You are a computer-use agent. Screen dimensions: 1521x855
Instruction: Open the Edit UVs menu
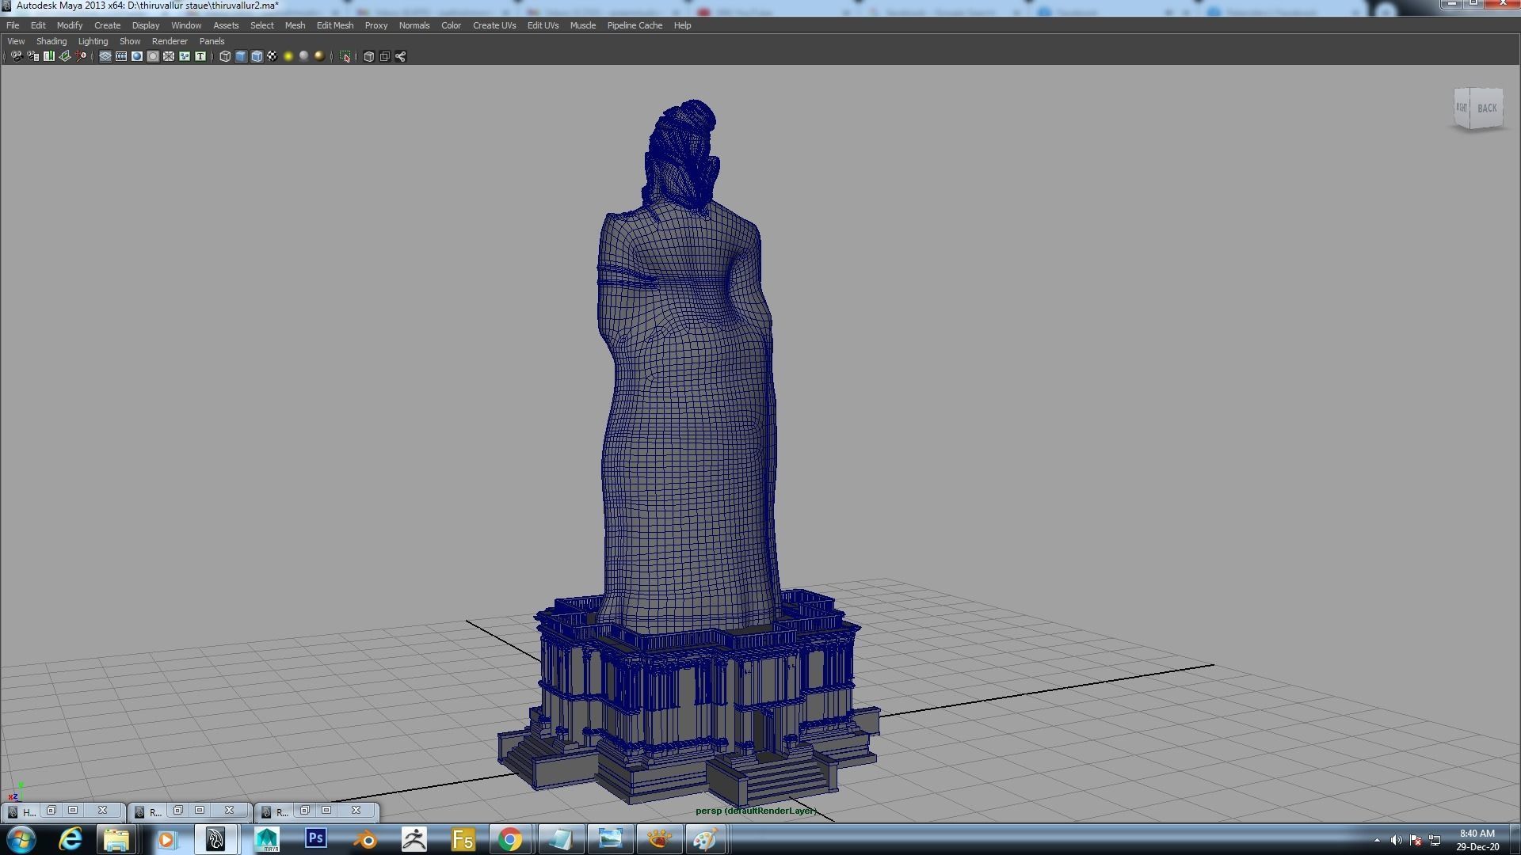click(x=543, y=25)
